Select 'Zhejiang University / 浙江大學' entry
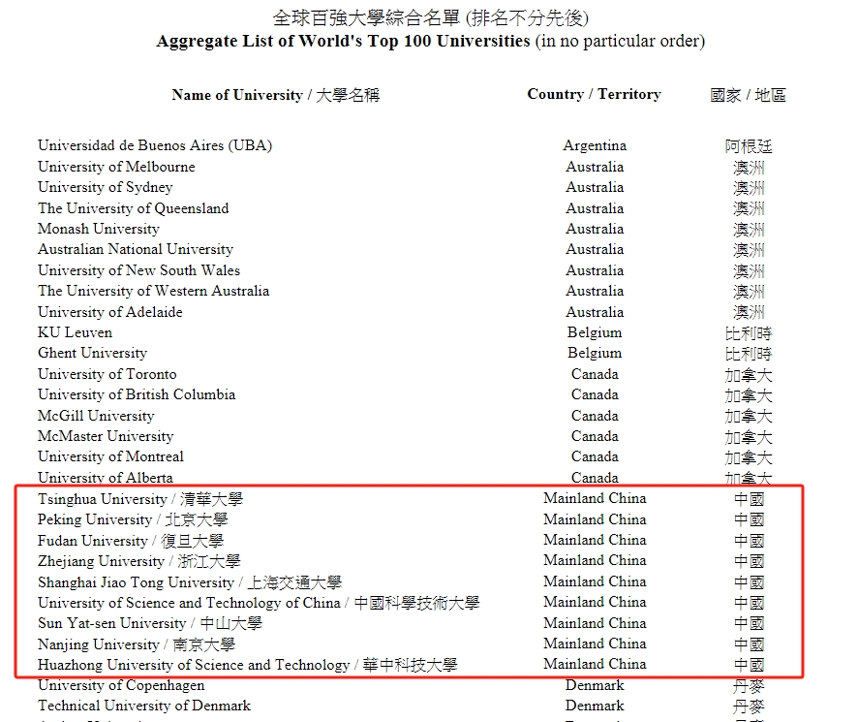 click(139, 561)
